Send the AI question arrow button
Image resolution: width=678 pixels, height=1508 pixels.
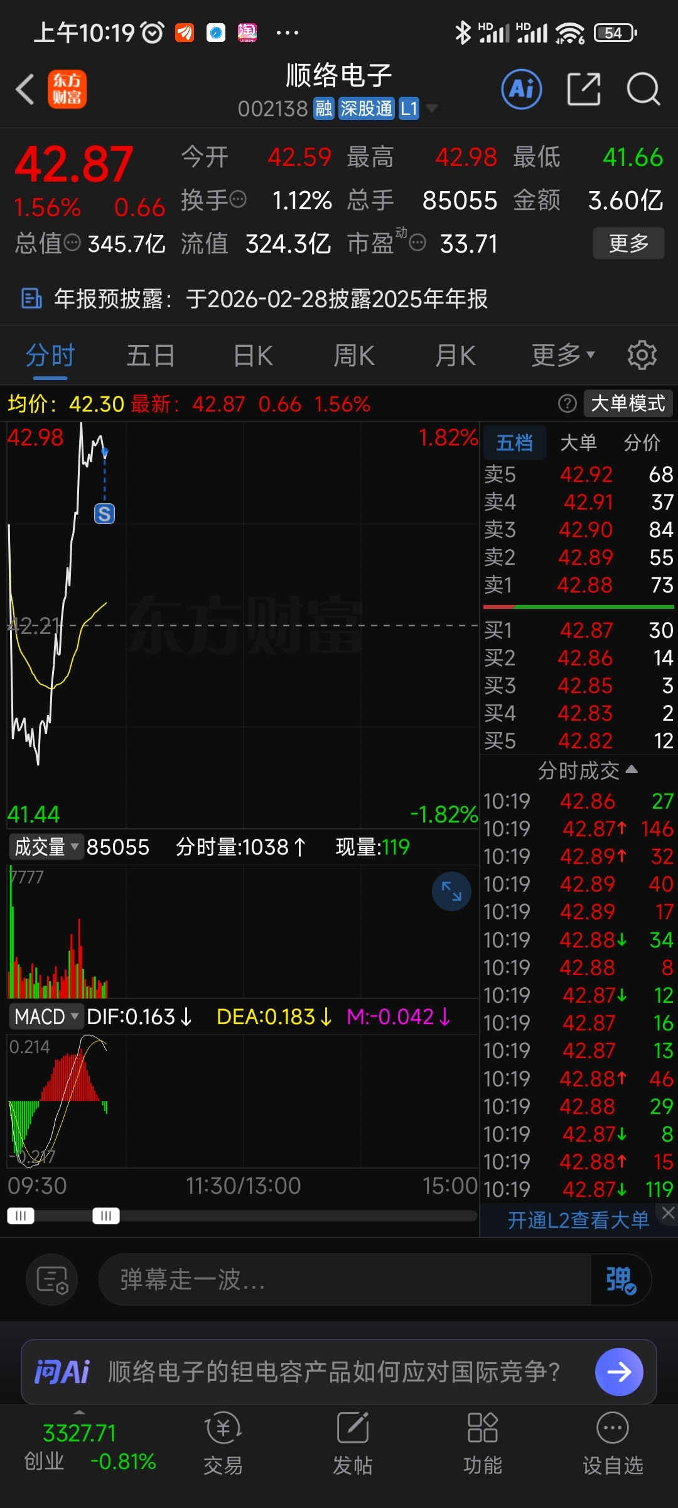619,1372
